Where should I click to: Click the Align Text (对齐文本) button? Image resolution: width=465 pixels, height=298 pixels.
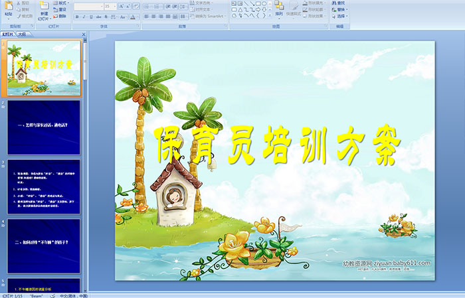click(201, 9)
